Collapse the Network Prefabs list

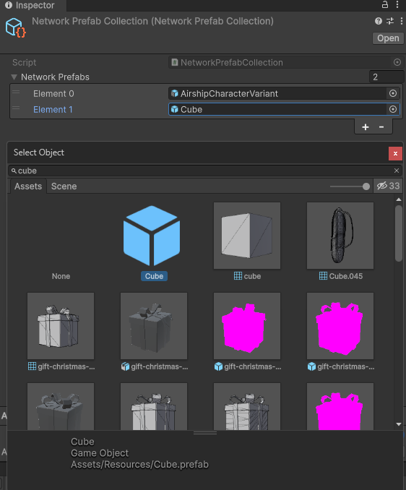pos(14,77)
